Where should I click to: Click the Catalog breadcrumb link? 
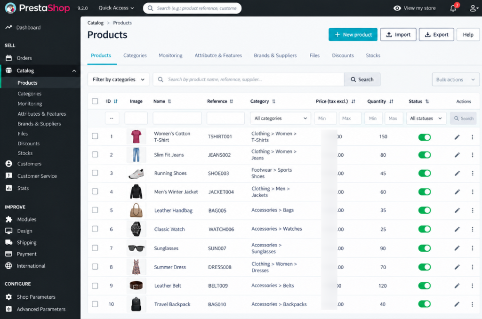point(95,23)
